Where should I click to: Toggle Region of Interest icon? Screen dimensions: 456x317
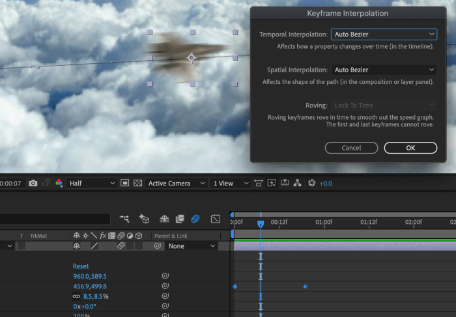coord(125,183)
